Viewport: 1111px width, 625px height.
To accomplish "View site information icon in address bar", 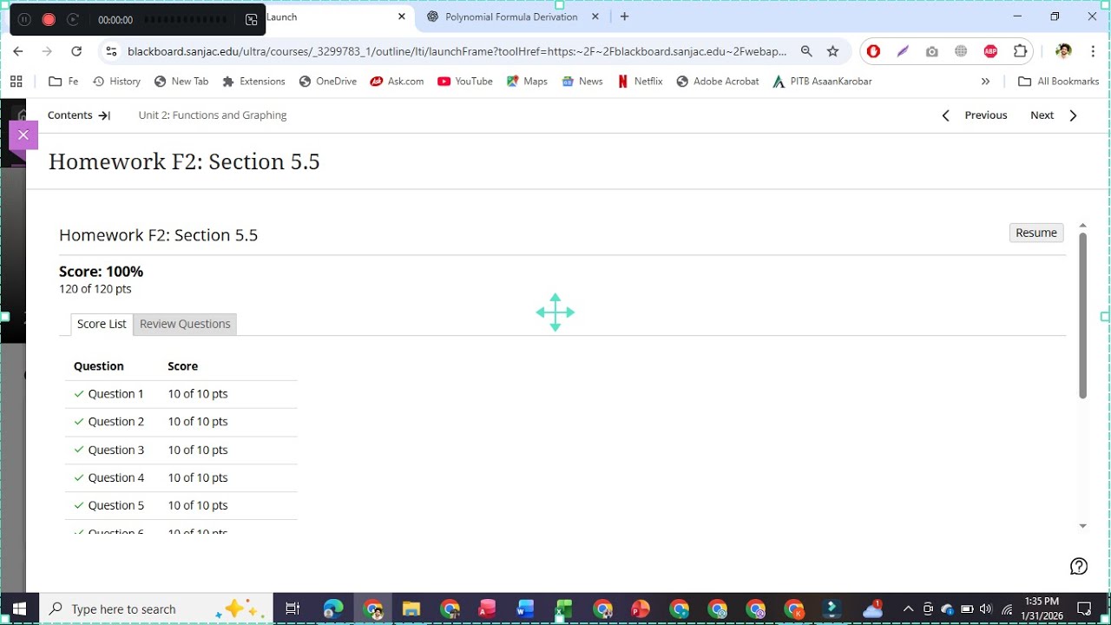I will click(110, 51).
